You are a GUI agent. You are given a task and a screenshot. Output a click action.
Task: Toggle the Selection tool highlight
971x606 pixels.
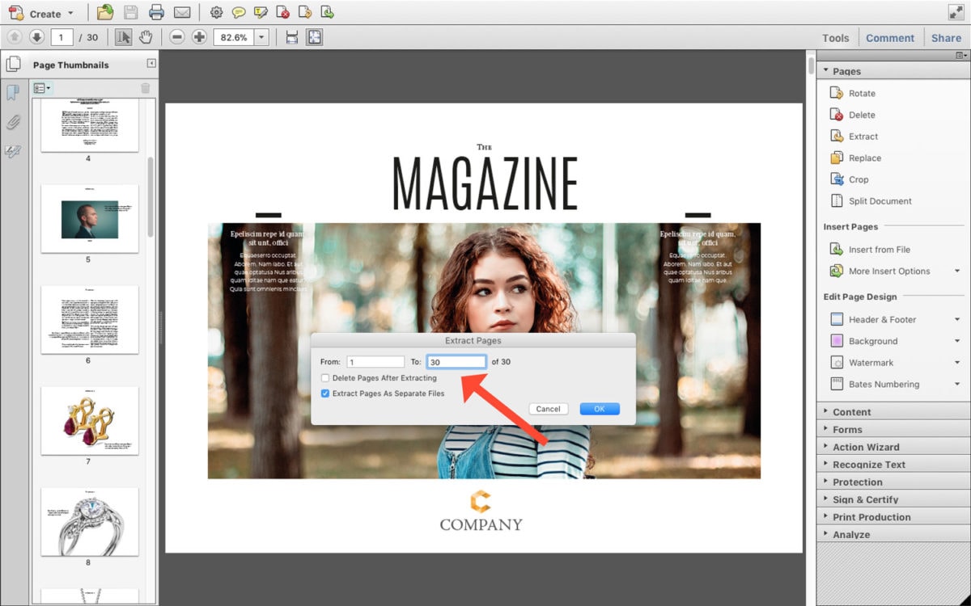(x=125, y=36)
